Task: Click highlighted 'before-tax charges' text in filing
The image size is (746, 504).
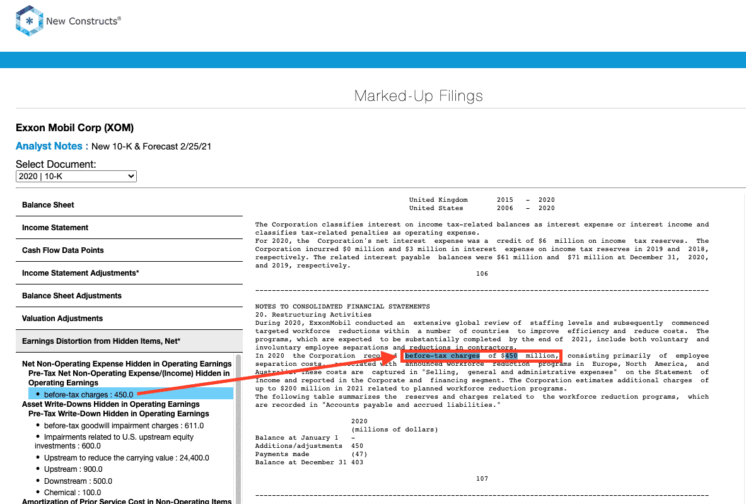Action: tap(442, 356)
